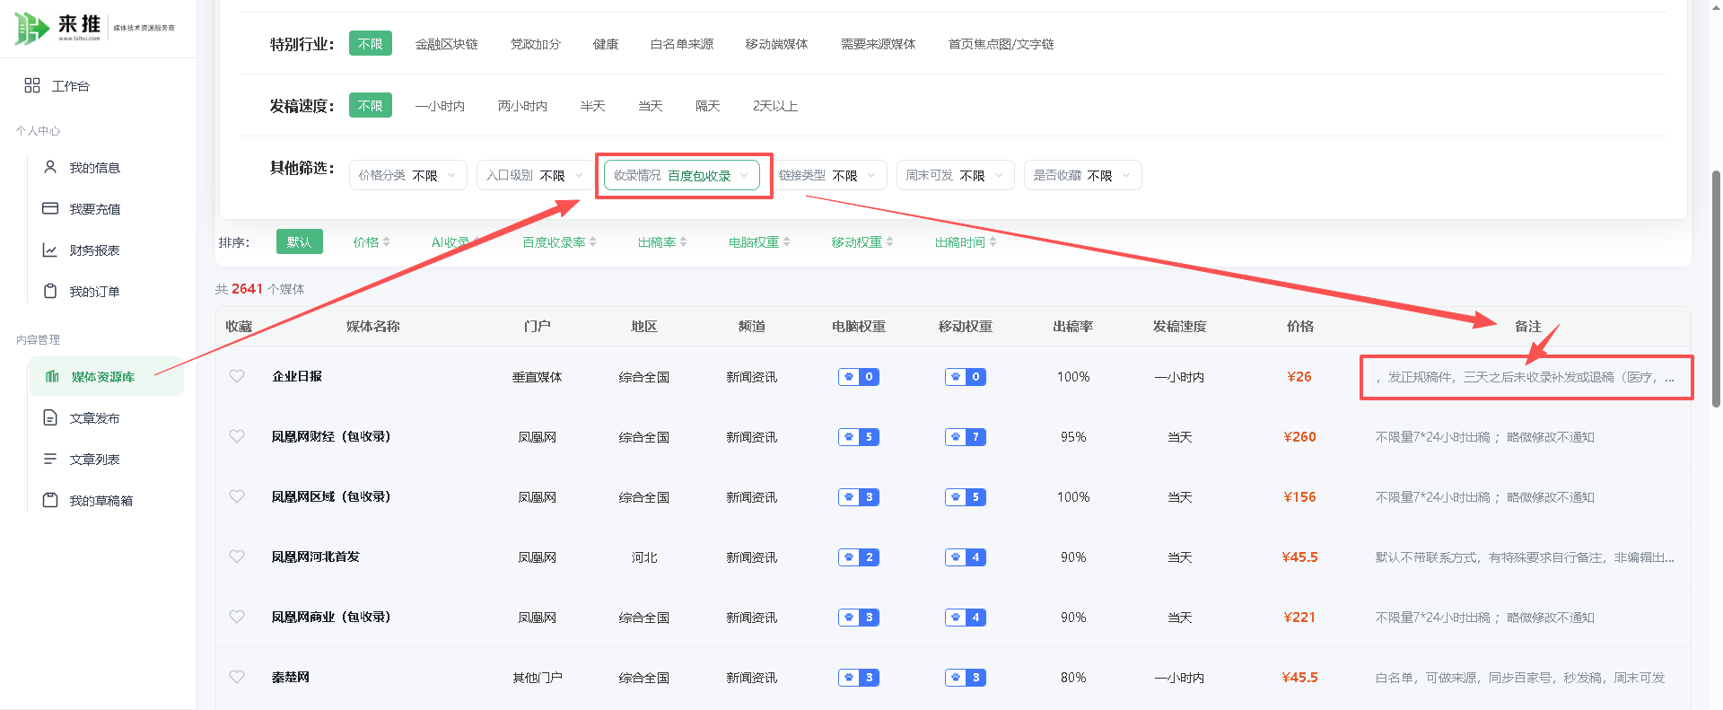Click 企业日报 电脑权重 badge
Viewport: 1723px width, 710px height.
point(859,377)
